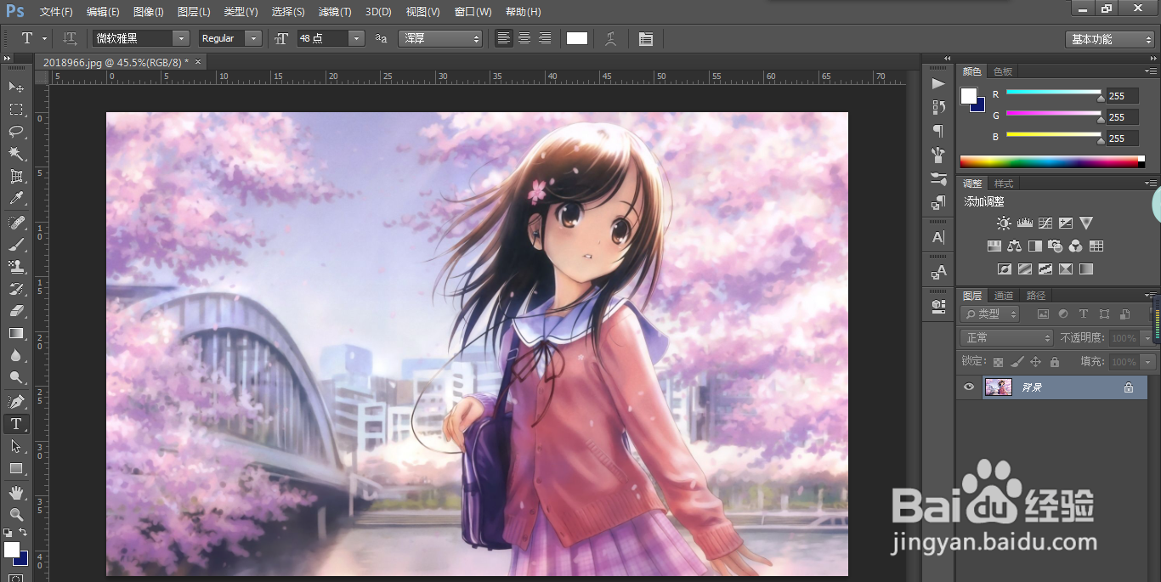Viewport: 1161px width, 582px height.
Task: Switch to the 通道 tab
Action: pyautogui.click(x=1004, y=296)
